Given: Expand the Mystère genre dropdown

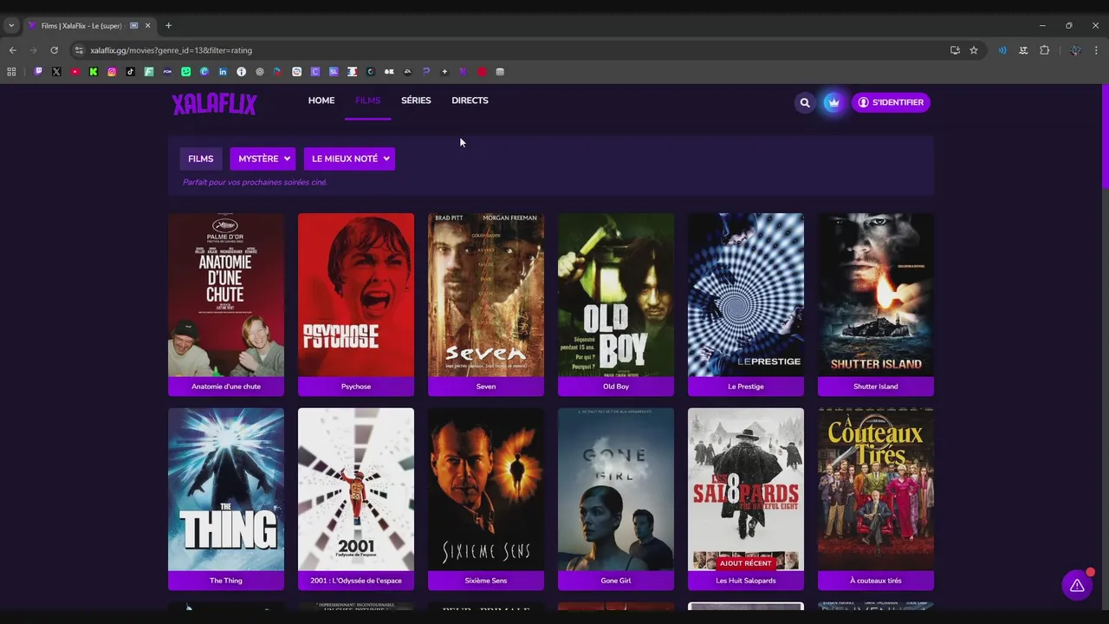Looking at the screenshot, I should [x=263, y=159].
